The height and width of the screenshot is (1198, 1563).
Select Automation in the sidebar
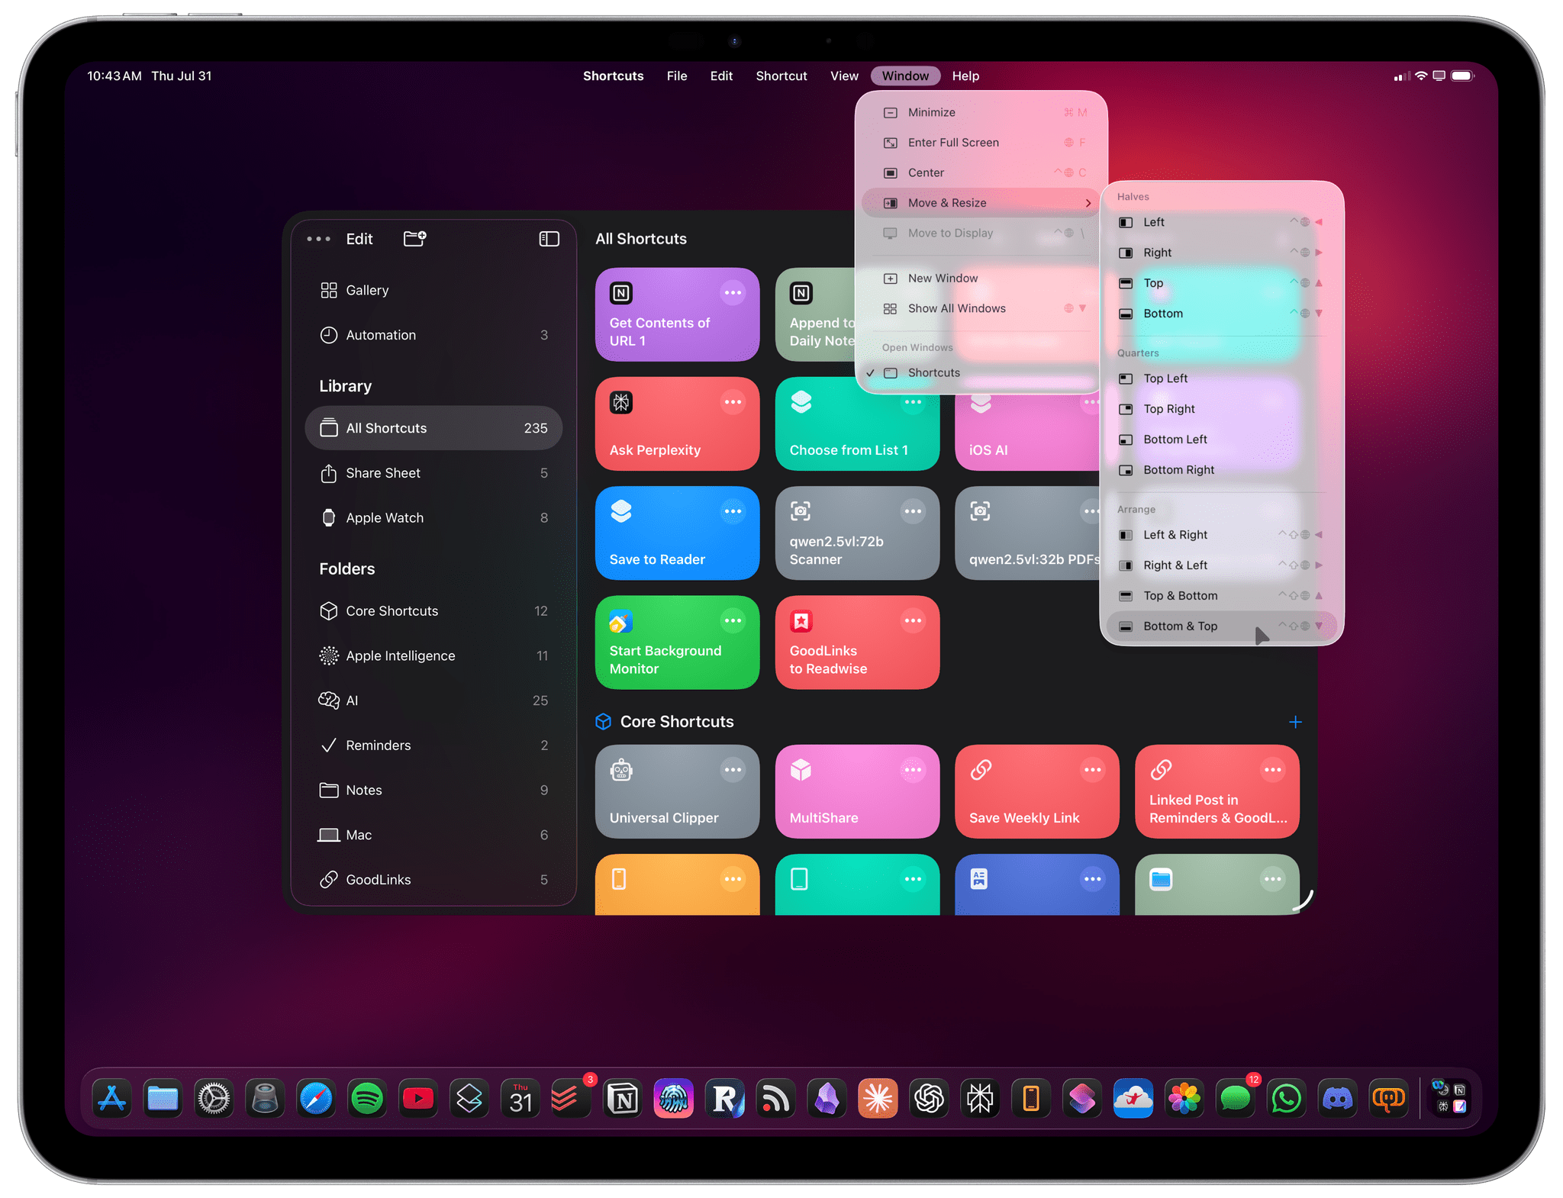click(x=433, y=336)
